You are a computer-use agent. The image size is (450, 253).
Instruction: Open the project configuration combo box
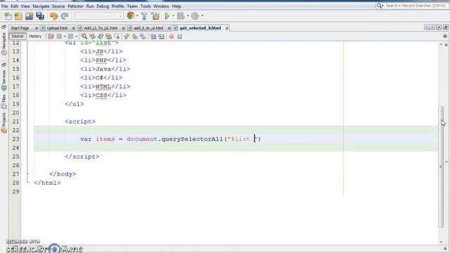pos(98,15)
